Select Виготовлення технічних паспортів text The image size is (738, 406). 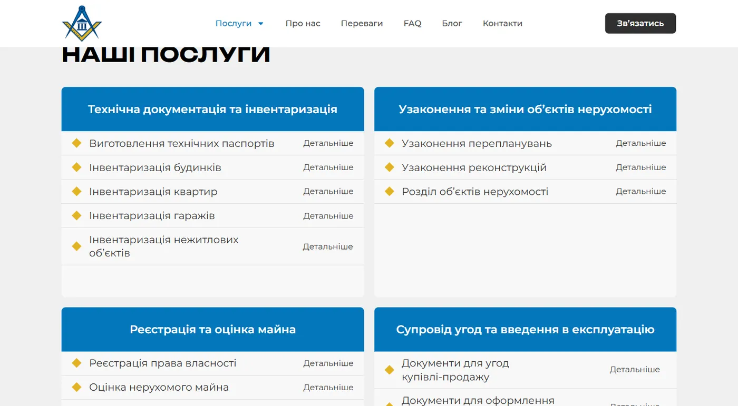tap(181, 143)
